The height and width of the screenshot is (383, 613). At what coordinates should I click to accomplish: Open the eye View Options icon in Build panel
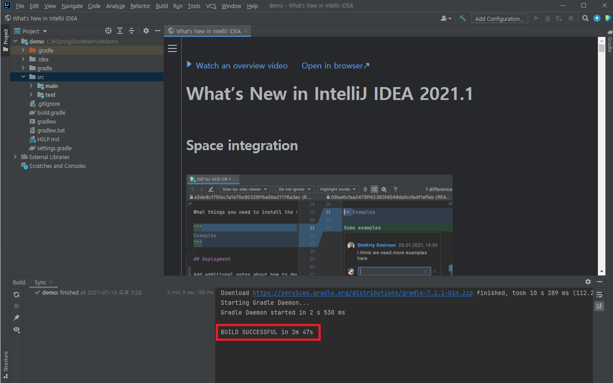16,329
